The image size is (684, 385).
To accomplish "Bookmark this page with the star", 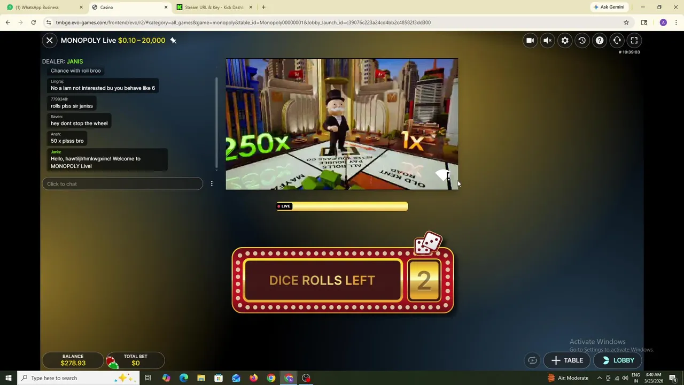I will click(x=626, y=22).
